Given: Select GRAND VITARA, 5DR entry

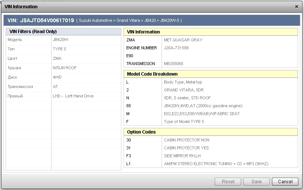Looking at the screenshot, I should (x=183, y=90).
